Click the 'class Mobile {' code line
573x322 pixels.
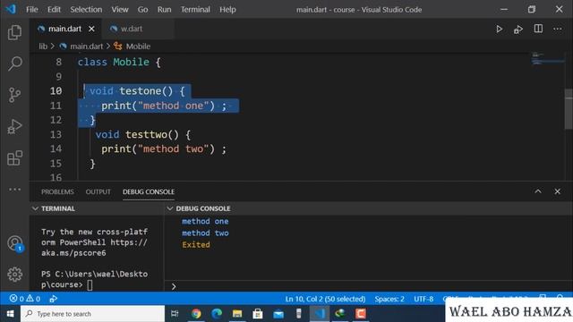tap(119, 62)
